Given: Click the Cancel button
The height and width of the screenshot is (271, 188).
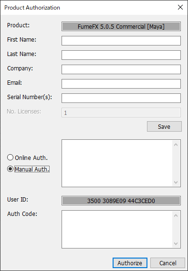Looking at the screenshot, I should click(x=167, y=263).
